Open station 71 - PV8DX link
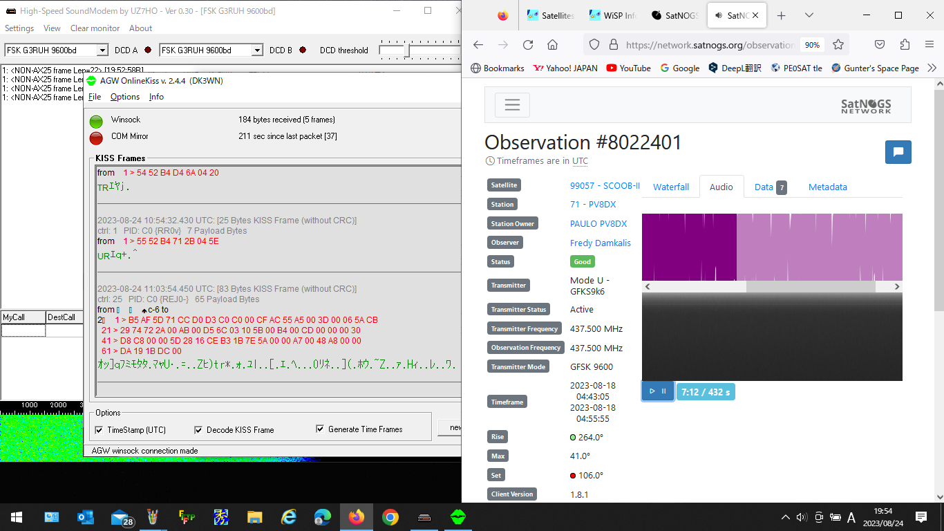This screenshot has width=944, height=531. coord(593,205)
